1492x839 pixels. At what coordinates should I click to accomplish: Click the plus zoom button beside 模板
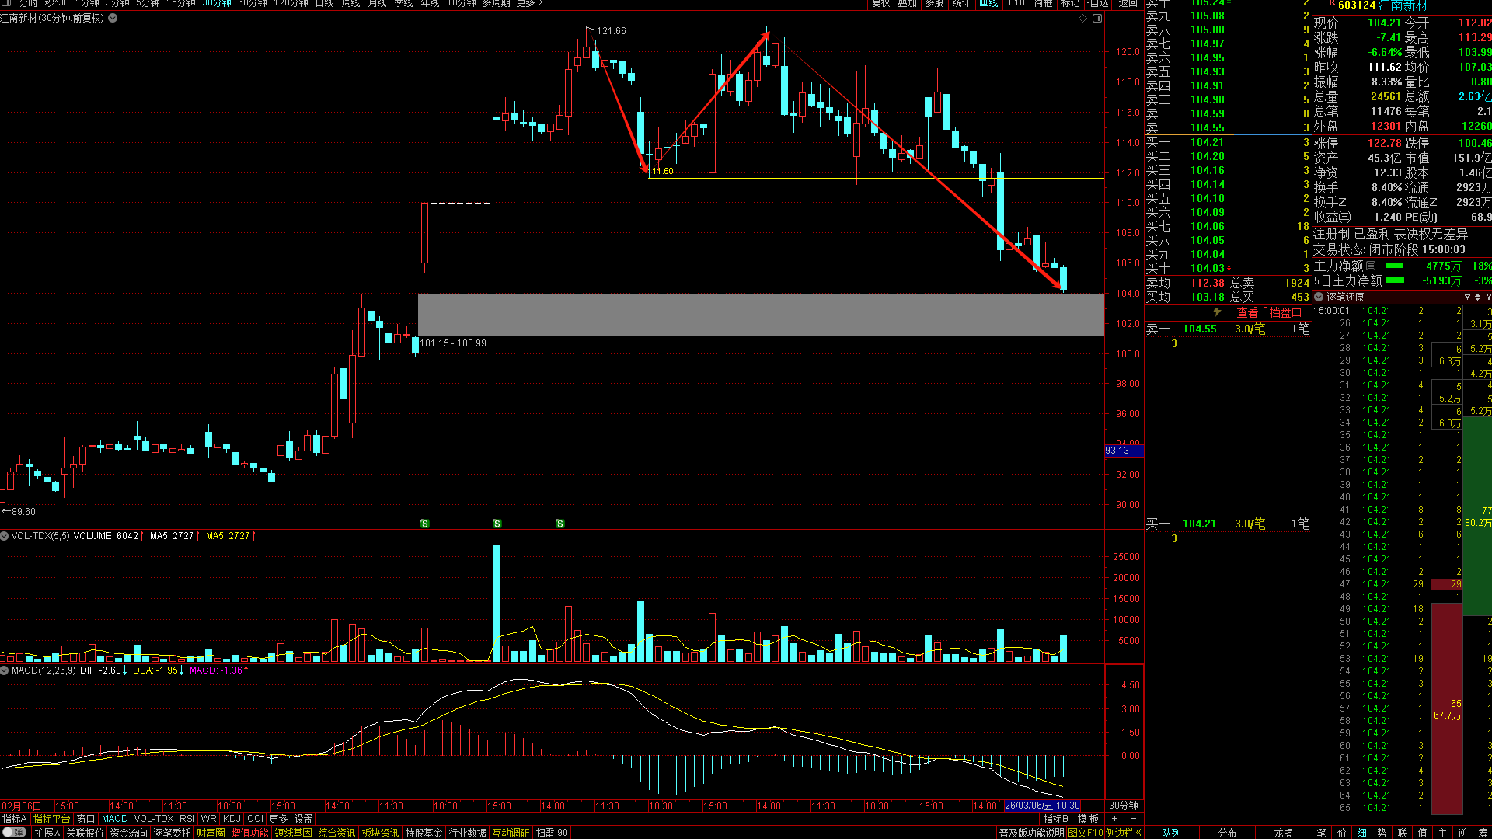tap(1114, 819)
